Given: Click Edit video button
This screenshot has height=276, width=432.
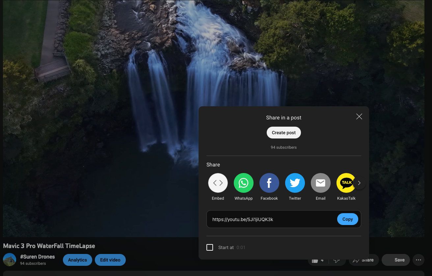Looking at the screenshot, I should pyautogui.click(x=110, y=260).
